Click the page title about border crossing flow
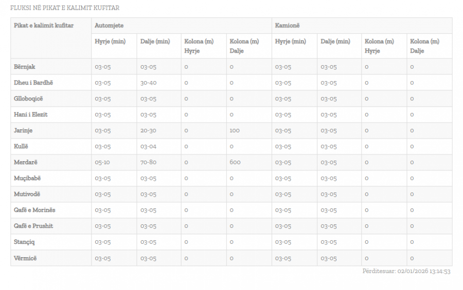 pyautogui.click(x=65, y=8)
